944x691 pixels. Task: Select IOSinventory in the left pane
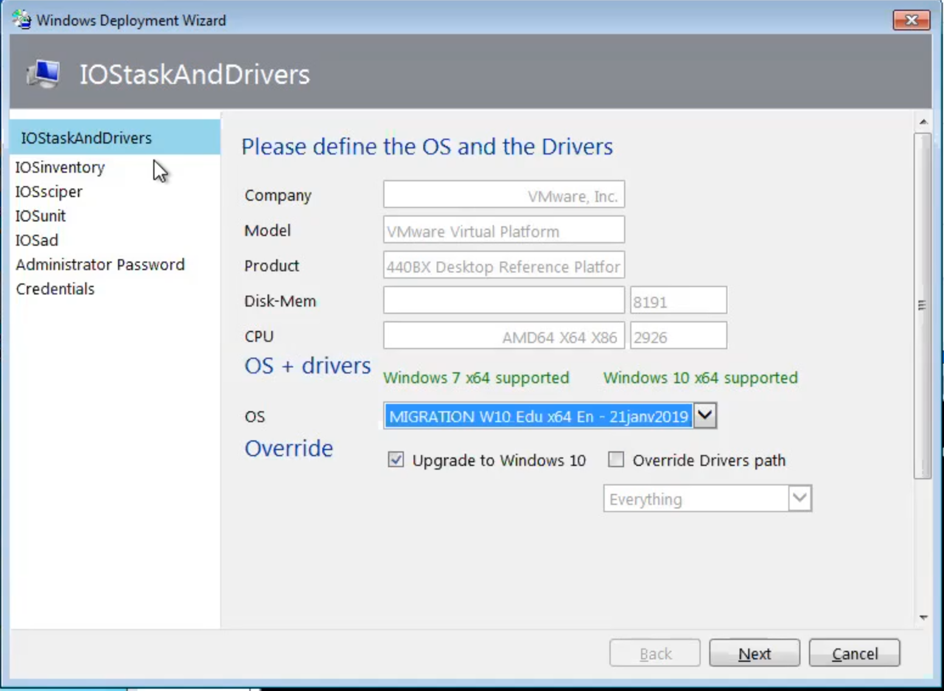[60, 167]
